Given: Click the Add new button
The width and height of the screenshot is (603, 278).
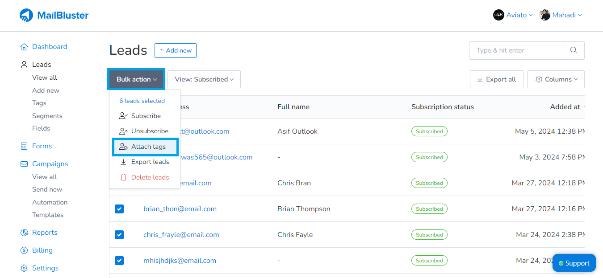Looking at the screenshot, I should [175, 50].
